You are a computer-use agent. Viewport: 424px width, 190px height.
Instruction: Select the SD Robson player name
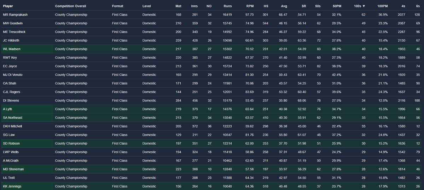tap(11, 143)
